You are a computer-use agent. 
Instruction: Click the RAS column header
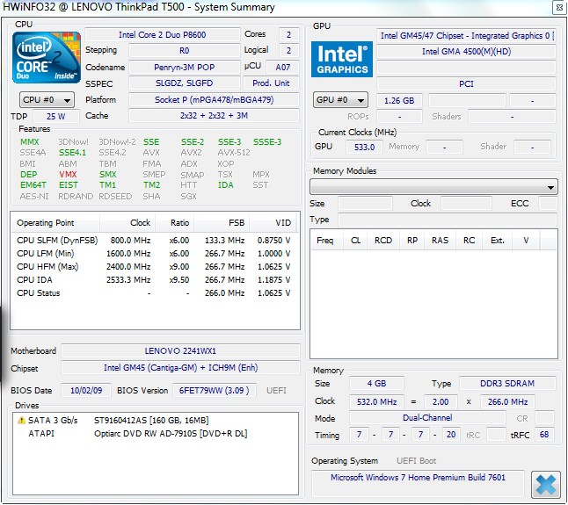click(440, 241)
